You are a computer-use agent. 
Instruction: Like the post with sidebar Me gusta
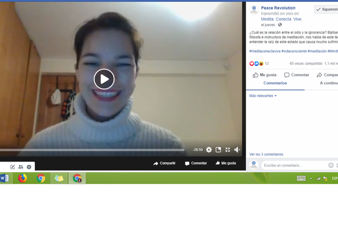point(265,75)
